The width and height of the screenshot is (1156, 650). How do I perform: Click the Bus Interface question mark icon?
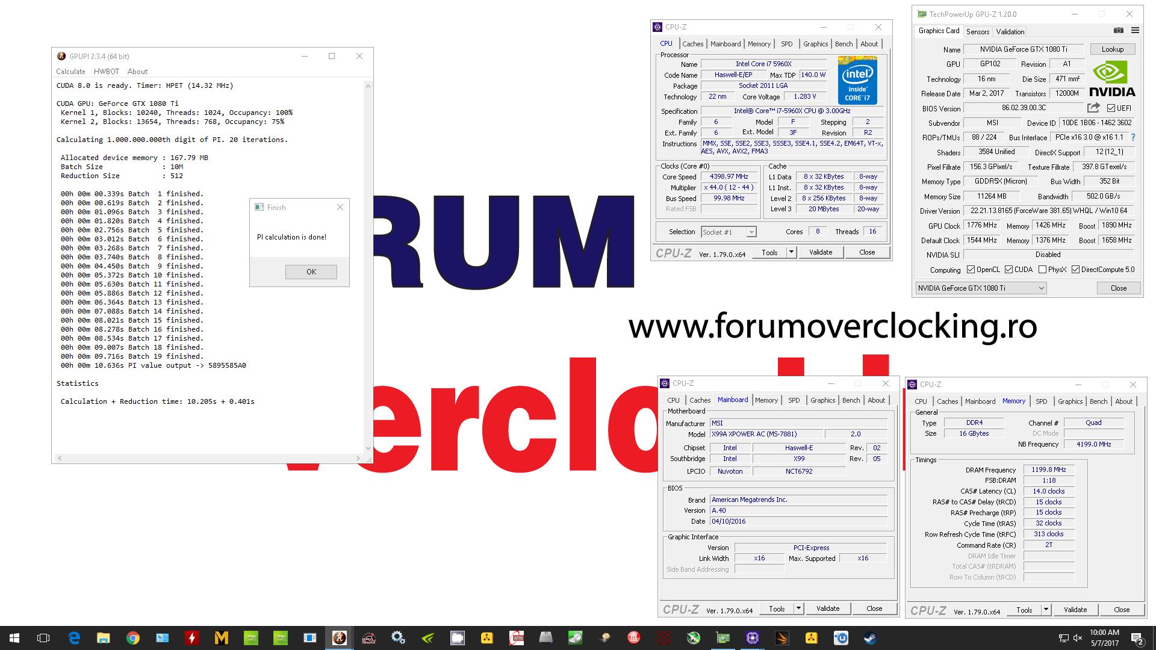[1133, 137]
